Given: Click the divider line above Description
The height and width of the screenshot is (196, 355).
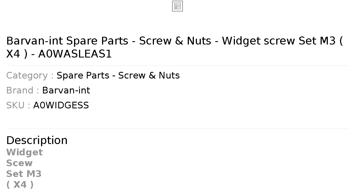Looking at the screenshot, I should tap(177, 128).
